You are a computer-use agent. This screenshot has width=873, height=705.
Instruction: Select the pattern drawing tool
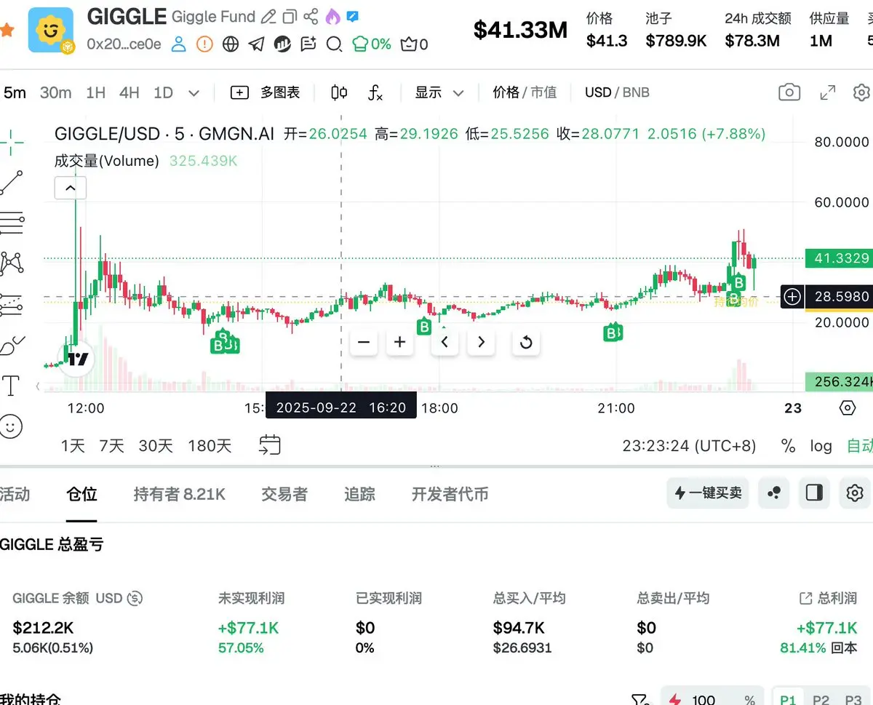12,263
